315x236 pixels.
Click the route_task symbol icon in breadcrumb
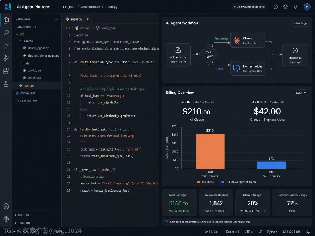(98, 28)
